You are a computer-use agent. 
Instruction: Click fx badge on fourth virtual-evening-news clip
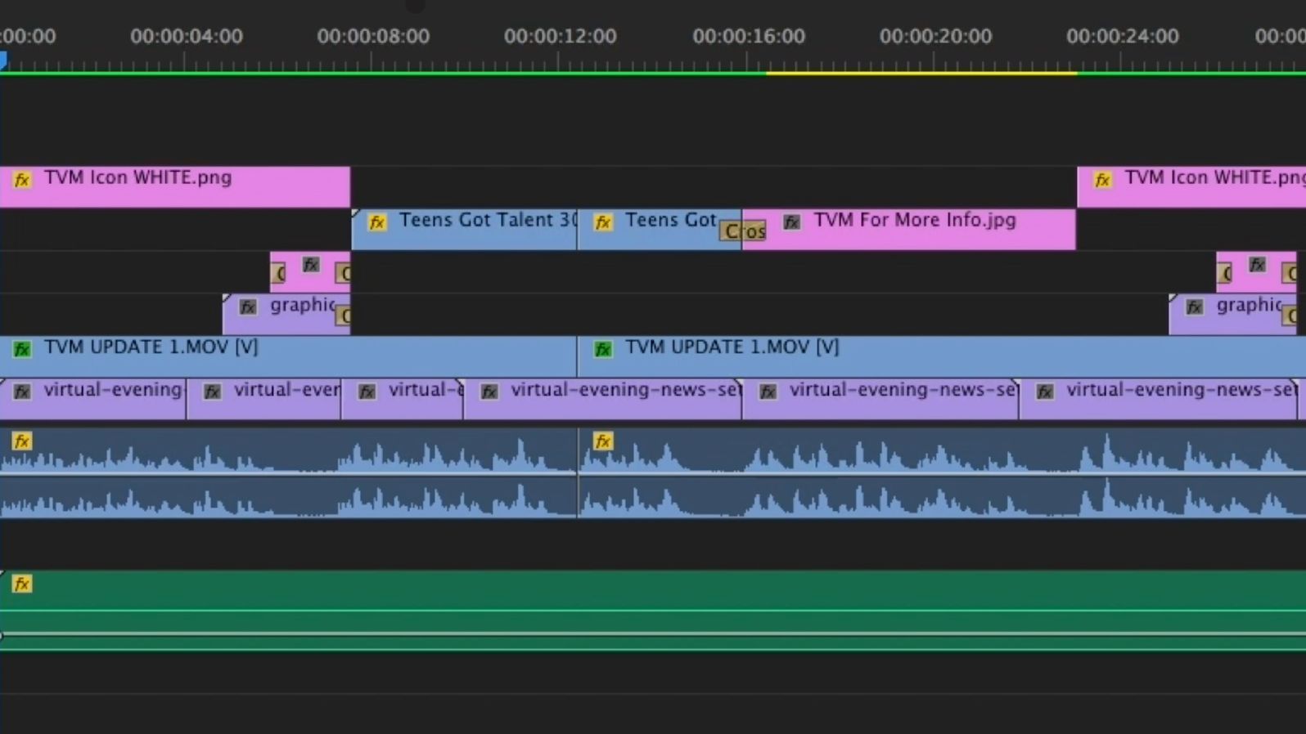click(489, 392)
